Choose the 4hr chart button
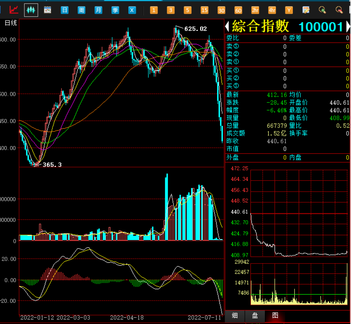Image resolution: width=351 pixels, height=324 pixels. (272, 10)
